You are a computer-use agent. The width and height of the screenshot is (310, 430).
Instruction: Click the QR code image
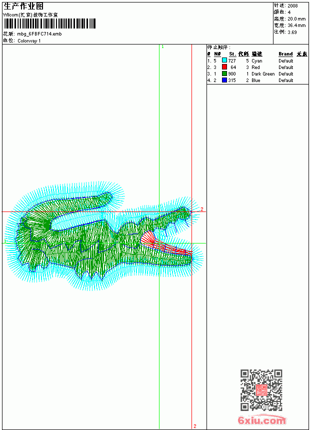coord(261,389)
